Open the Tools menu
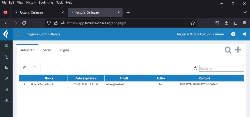The image size is (250, 117). 60,3
